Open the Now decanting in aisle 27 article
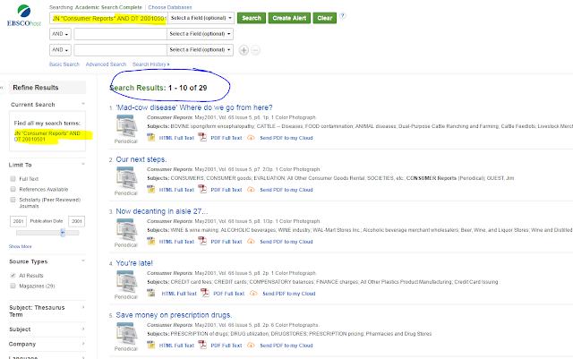This screenshot has width=573, height=359. [x=162, y=211]
